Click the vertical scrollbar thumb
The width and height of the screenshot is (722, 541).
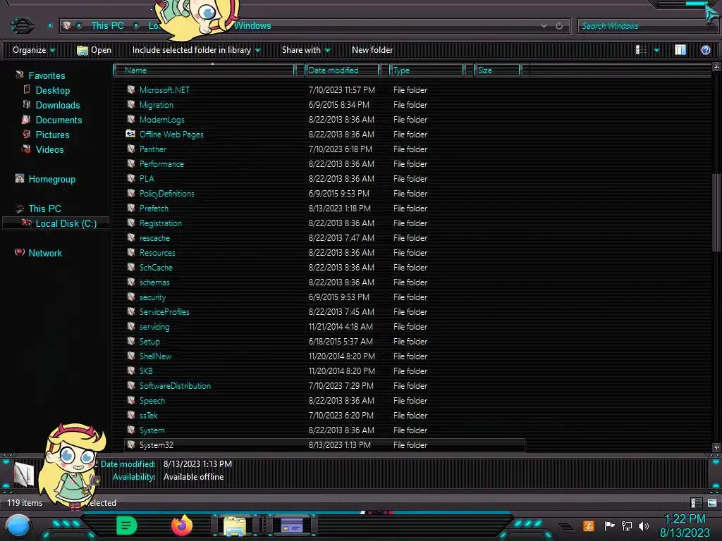(716, 213)
